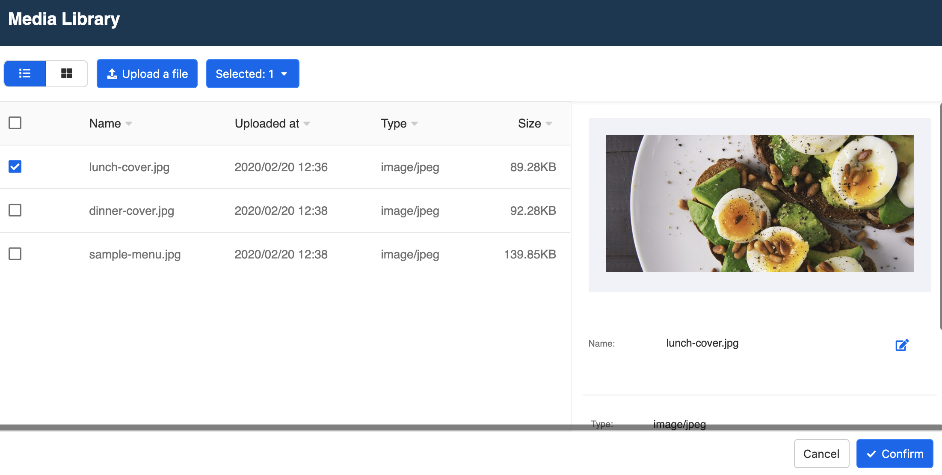Check the sample-menu.jpg checkbox
Screen dimensions: 942x475
(x=15, y=254)
